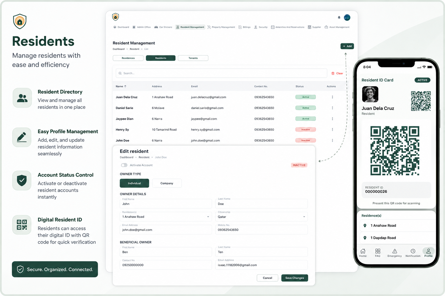Click Dashboard breadcrumb under Resident Management
Screen dimensions: 445x296
click(x=119, y=49)
